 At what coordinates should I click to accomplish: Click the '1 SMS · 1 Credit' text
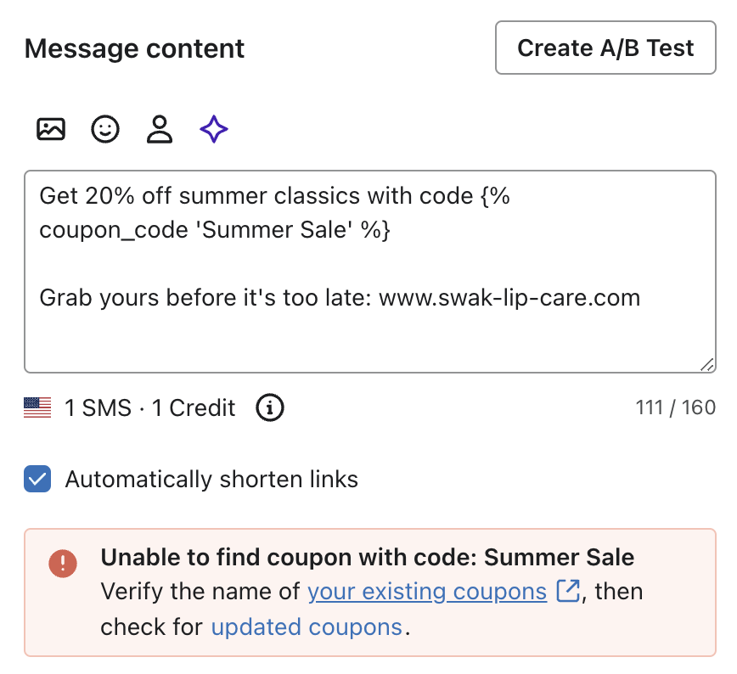(149, 408)
